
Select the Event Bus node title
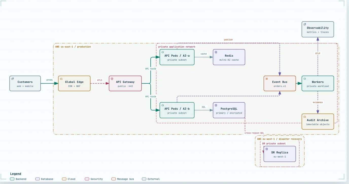[x=280, y=82]
